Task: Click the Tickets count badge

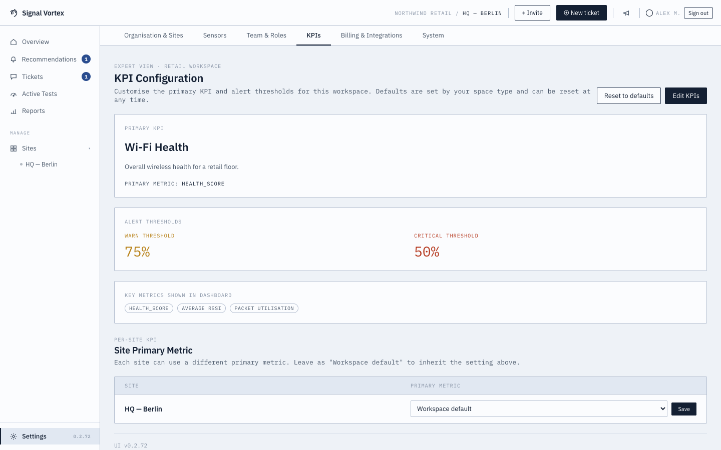Action: (x=86, y=76)
